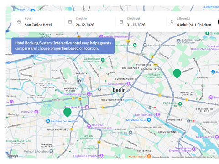This screenshot has width=219, height=164.
Task: Click the Flughafen Tempelhof icon
Action: [101, 156]
